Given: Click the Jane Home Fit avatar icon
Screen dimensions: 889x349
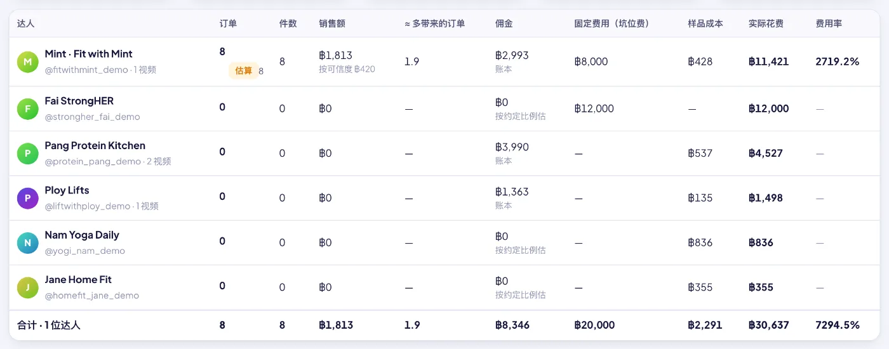Looking at the screenshot, I should (x=27, y=287).
